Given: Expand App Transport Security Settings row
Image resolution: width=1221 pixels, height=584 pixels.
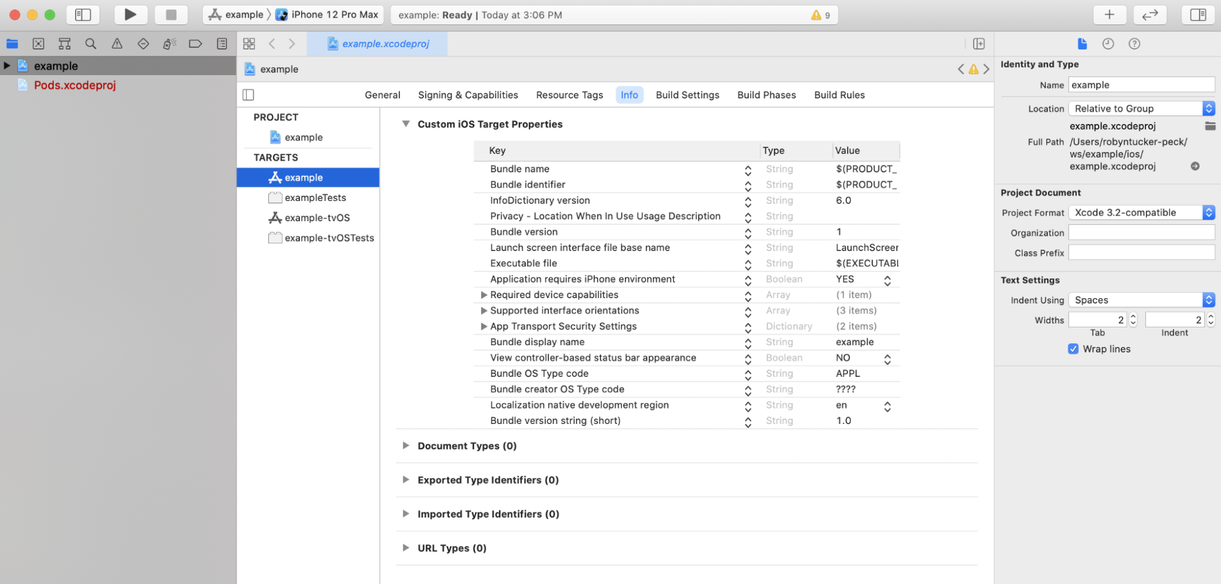Looking at the screenshot, I should tap(484, 327).
